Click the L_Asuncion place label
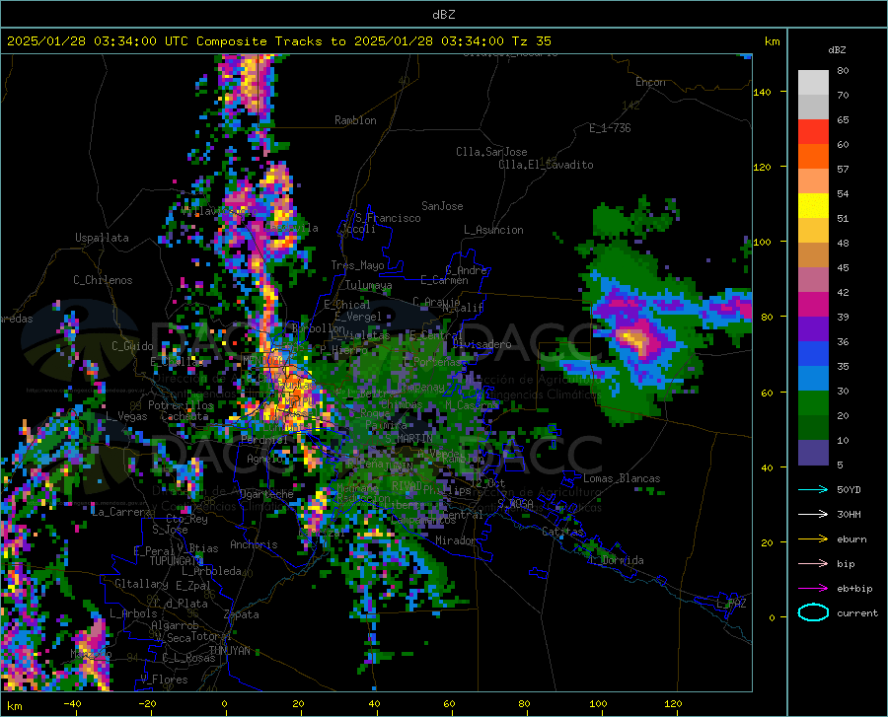This screenshot has height=717, width=888. 493,230
